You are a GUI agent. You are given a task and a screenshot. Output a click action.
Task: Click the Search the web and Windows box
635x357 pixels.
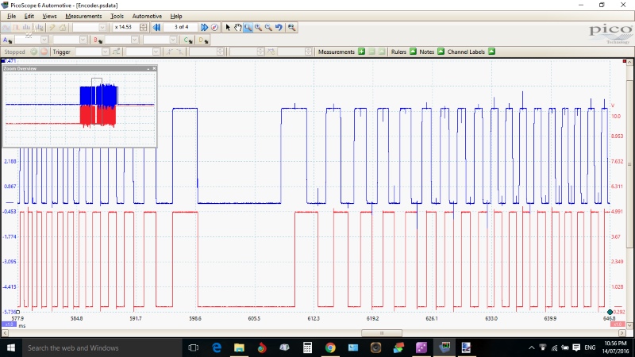[x=102, y=347]
